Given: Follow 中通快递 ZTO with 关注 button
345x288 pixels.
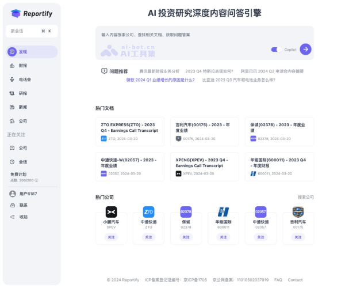Looking at the screenshot, I should point(148,237).
